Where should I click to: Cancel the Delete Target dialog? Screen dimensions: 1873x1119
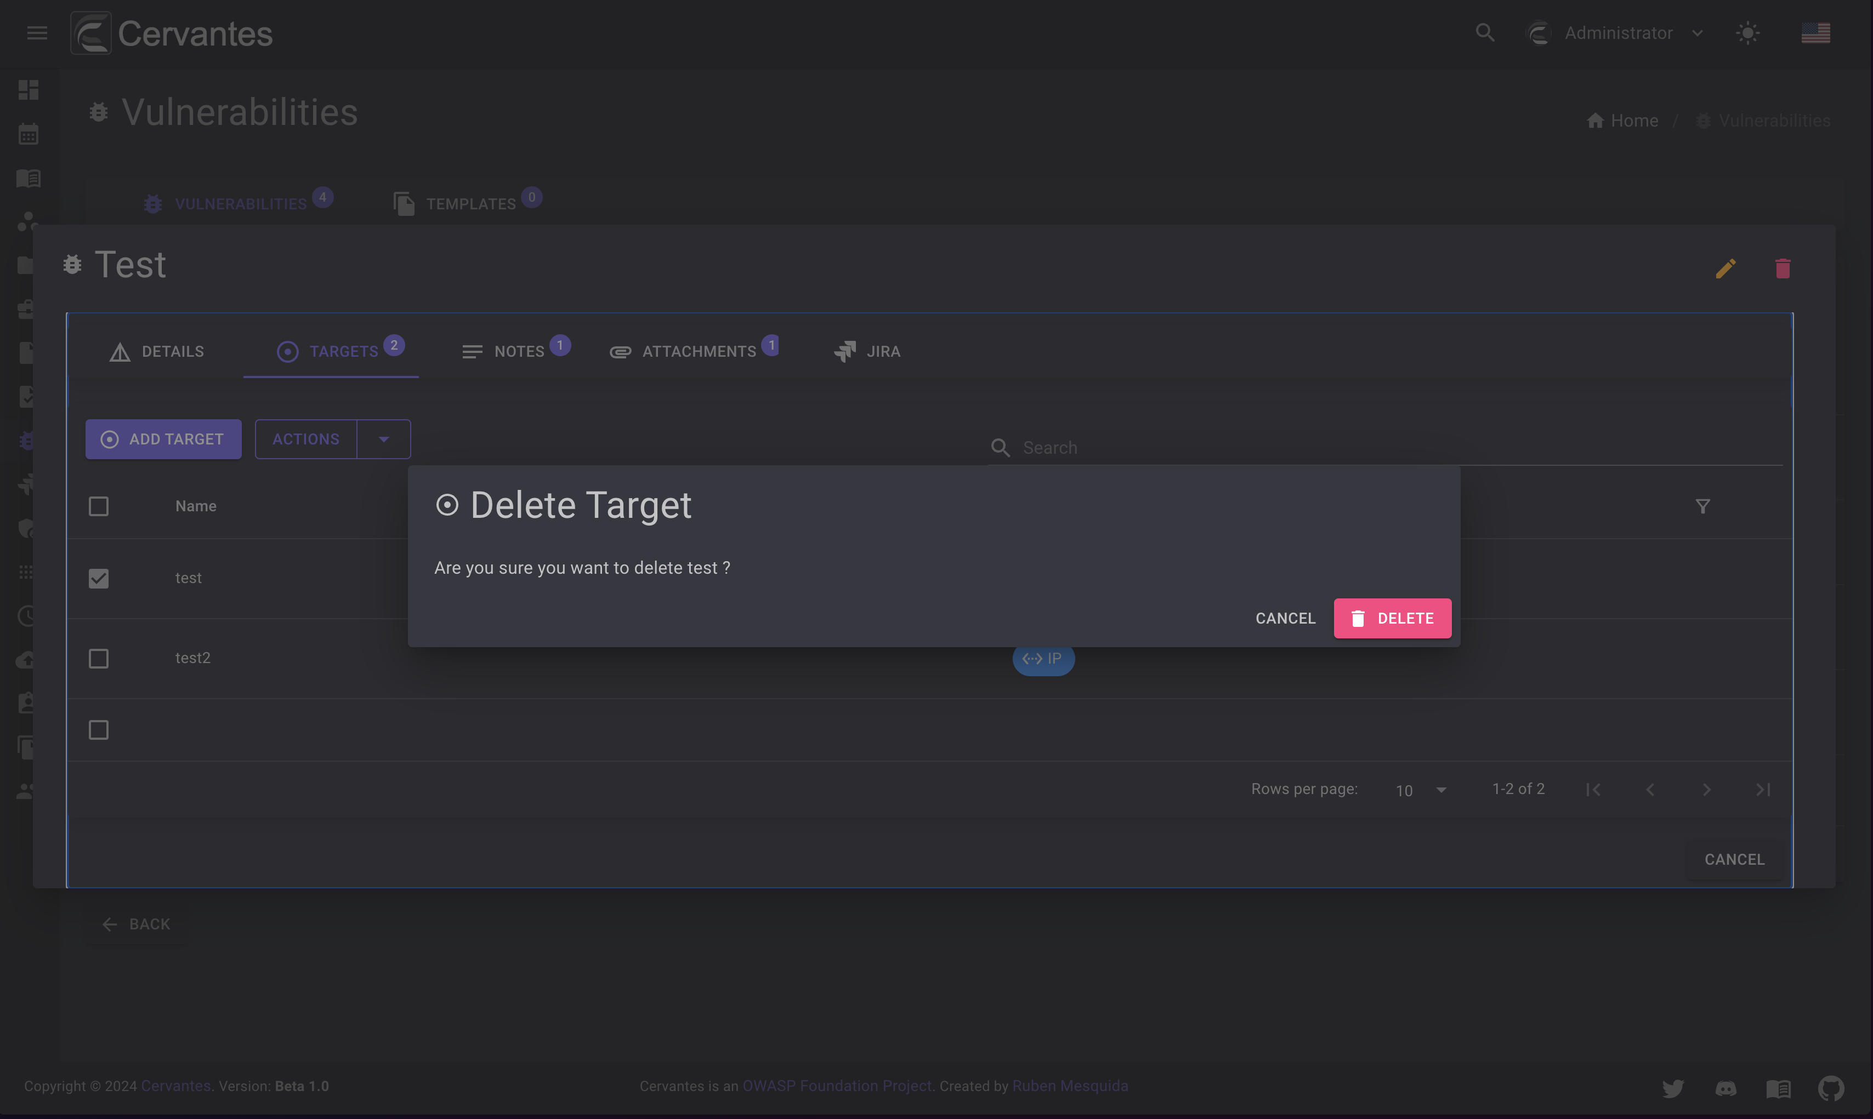[1285, 618]
